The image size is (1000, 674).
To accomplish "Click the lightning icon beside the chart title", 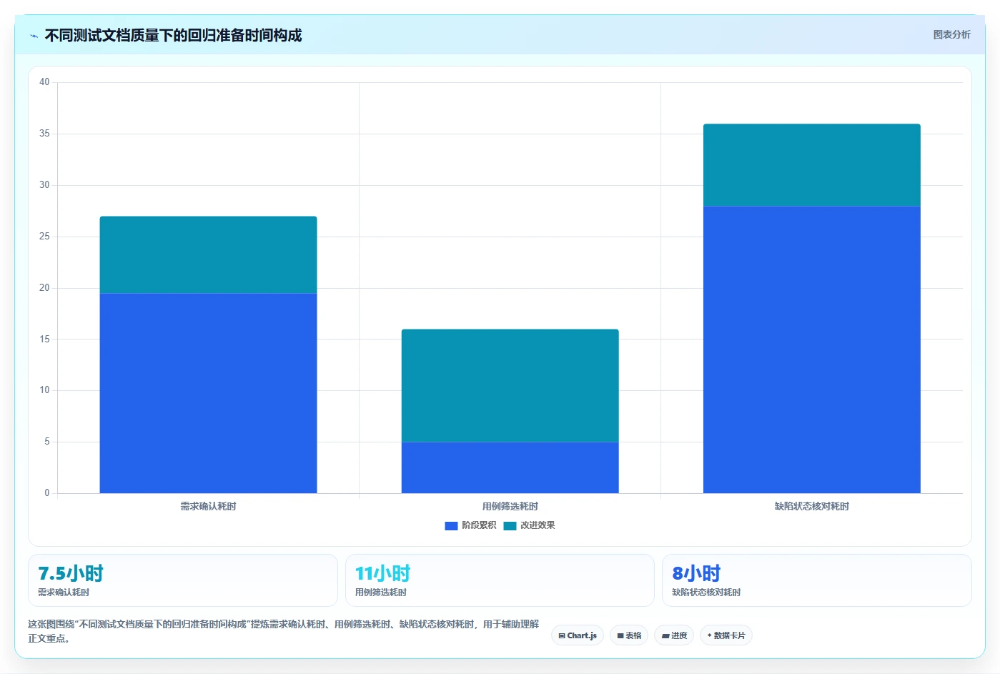I will (x=34, y=36).
